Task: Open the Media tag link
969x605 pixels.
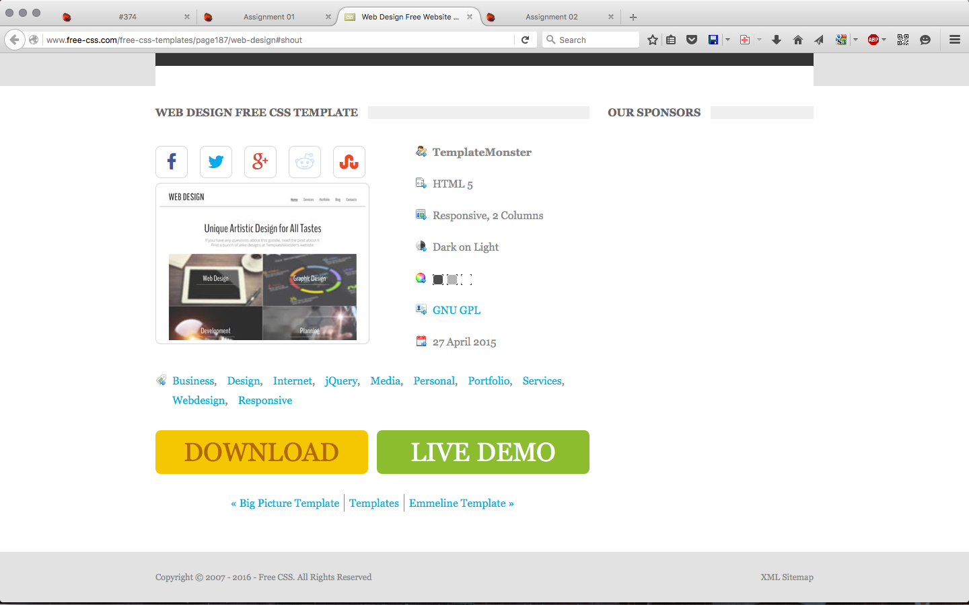Action: pyautogui.click(x=386, y=380)
